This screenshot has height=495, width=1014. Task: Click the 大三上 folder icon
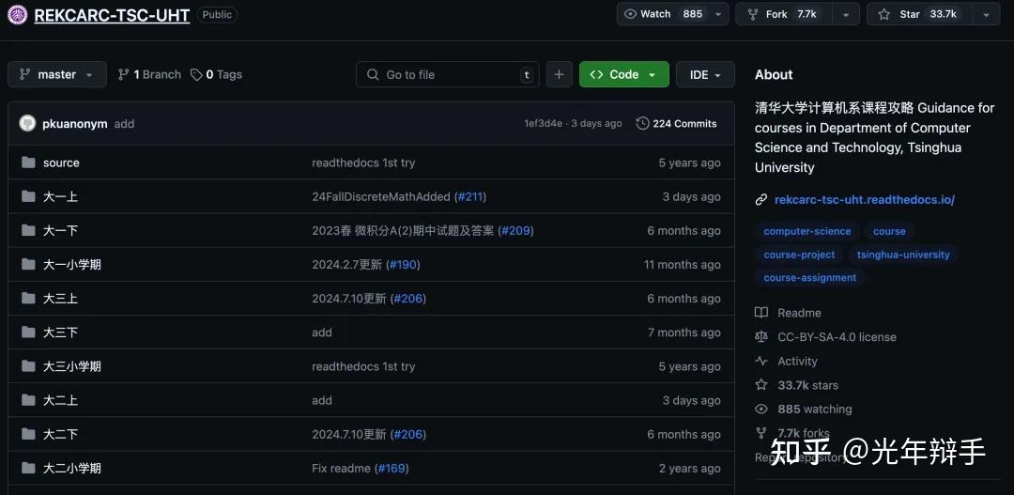point(28,299)
